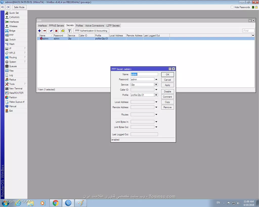
Task: Expand the Caller ID field arrow
Action: tap(156, 90)
